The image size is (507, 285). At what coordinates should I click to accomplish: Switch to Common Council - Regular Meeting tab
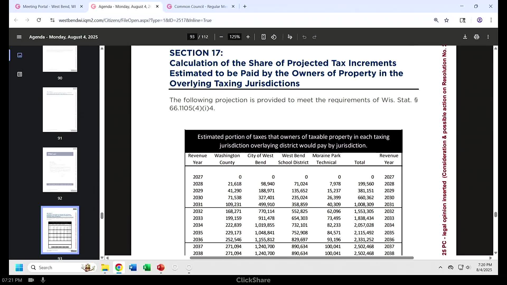(x=201, y=6)
